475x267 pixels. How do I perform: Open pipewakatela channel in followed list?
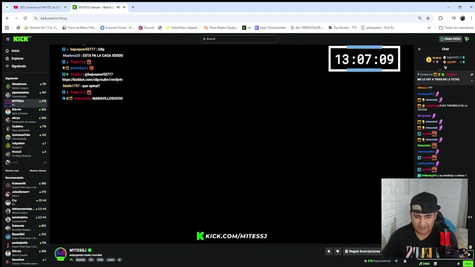click(26, 95)
